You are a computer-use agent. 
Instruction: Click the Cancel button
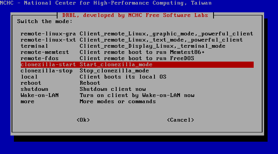pyautogui.click(x=180, y=120)
